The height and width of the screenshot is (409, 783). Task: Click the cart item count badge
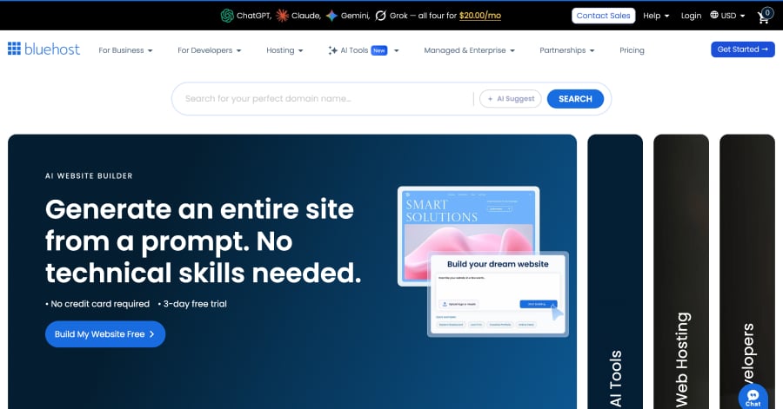pos(767,13)
